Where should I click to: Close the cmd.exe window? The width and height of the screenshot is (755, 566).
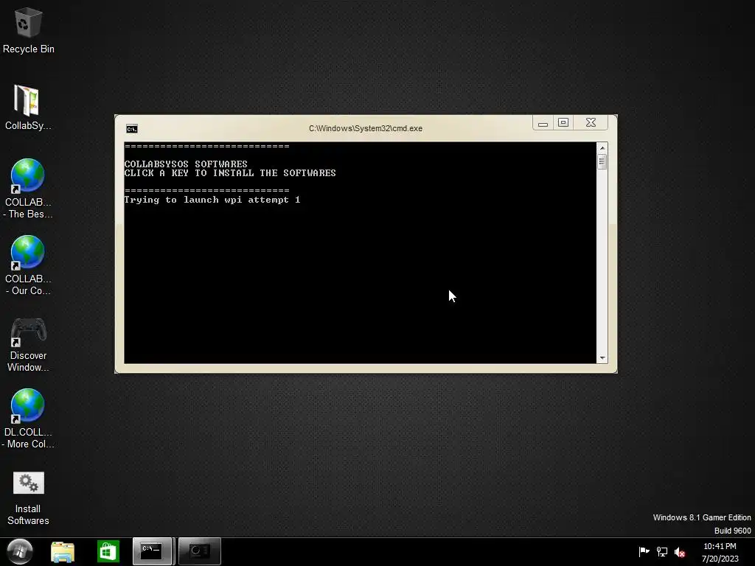(x=591, y=123)
